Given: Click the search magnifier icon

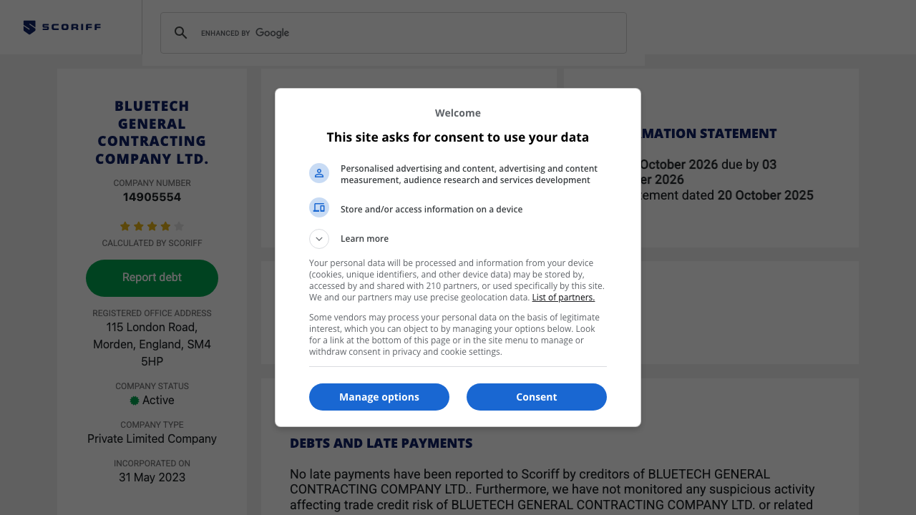Looking at the screenshot, I should tap(181, 33).
